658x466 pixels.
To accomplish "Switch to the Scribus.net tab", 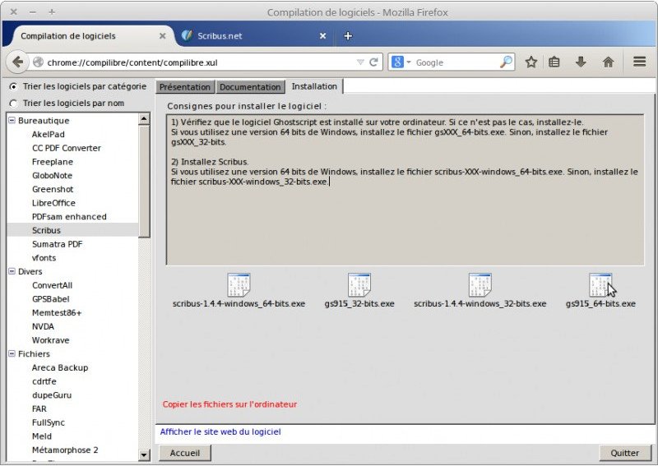I will [253, 36].
